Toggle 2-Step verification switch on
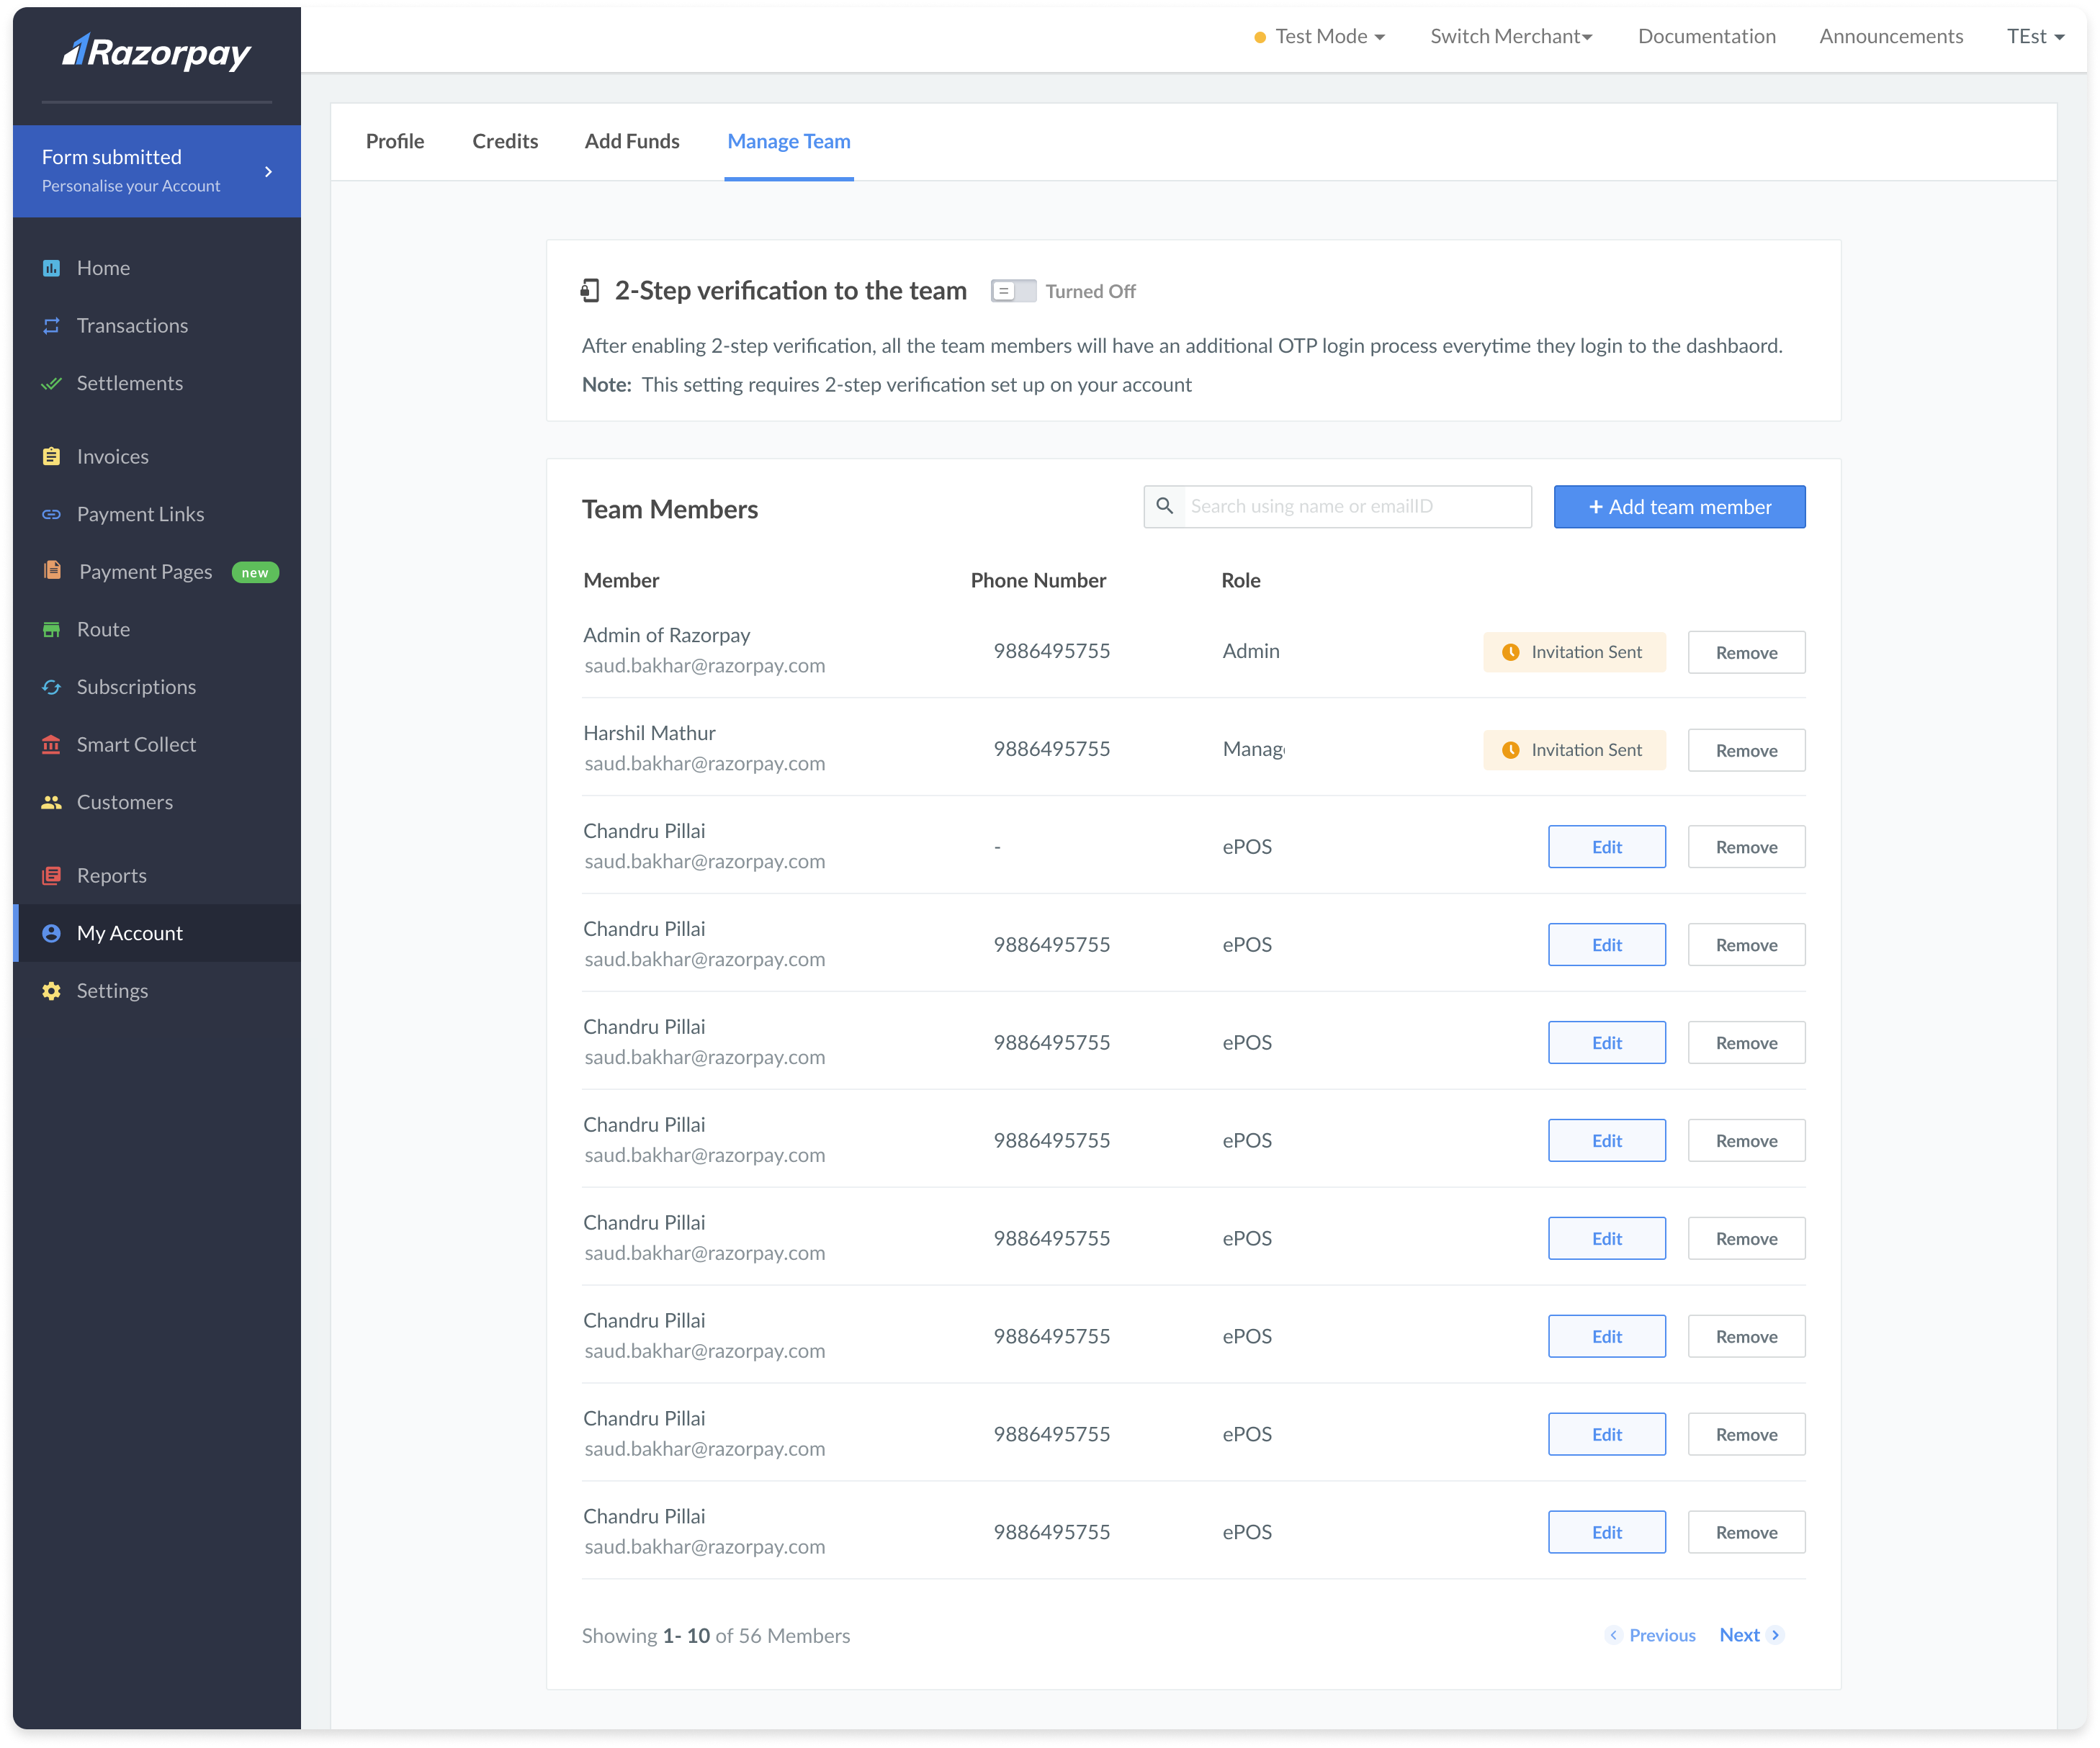 [x=1013, y=291]
